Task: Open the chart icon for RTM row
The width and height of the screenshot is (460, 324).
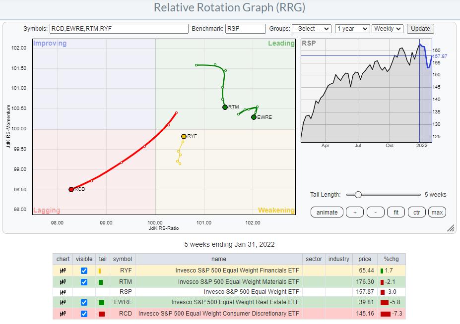Action: [x=63, y=282]
